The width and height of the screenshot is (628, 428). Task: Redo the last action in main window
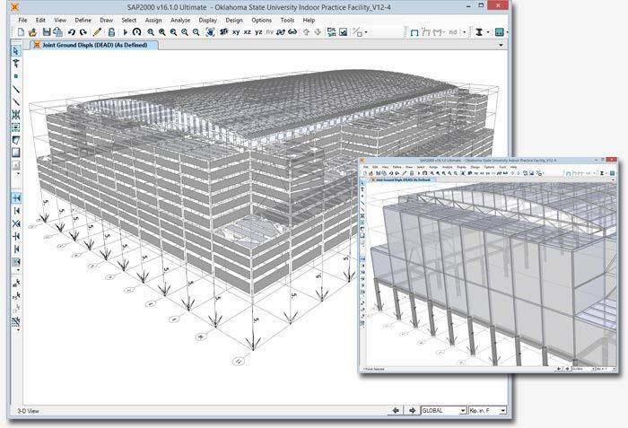(83, 32)
